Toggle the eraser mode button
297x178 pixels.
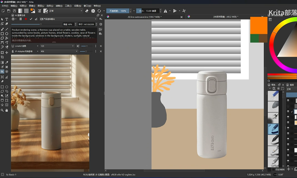pyautogui.click(x=87, y=11)
